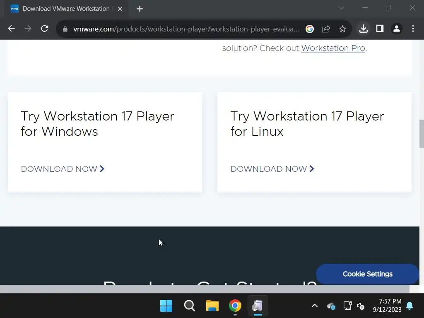The height and width of the screenshot is (318, 424).
Task: Click the address bar URL
Action: [x=186, y=29]
